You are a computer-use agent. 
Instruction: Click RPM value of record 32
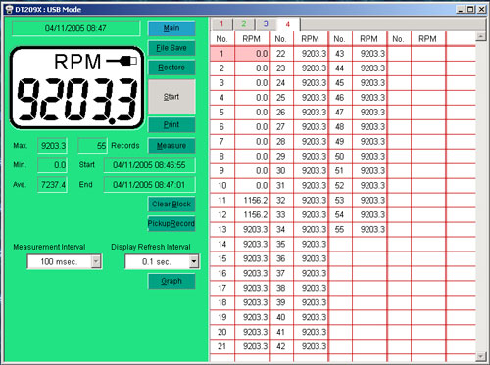click(311, 200)
